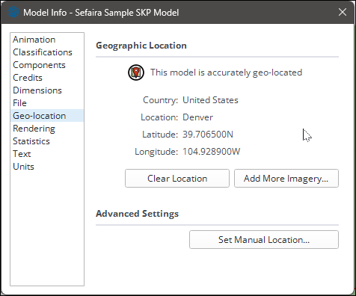
Task: Click the Geographic Location heading
Action: [x=141, y=46]
